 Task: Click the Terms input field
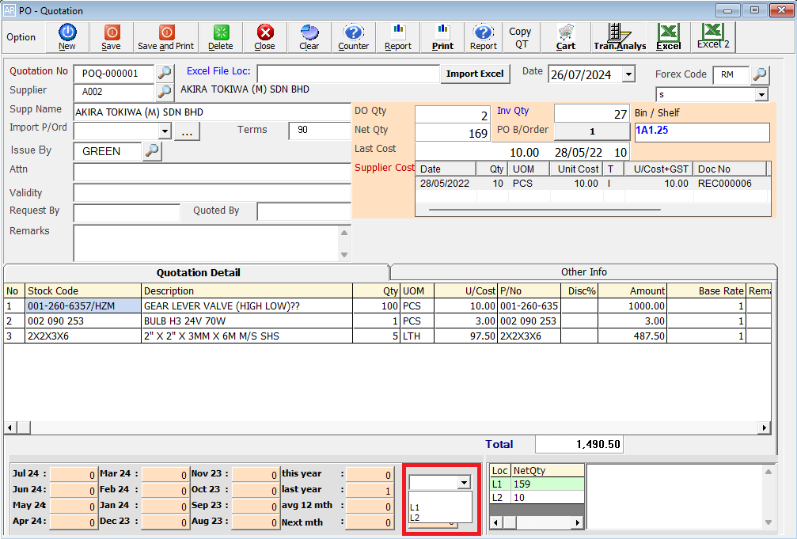pos(319,130)
